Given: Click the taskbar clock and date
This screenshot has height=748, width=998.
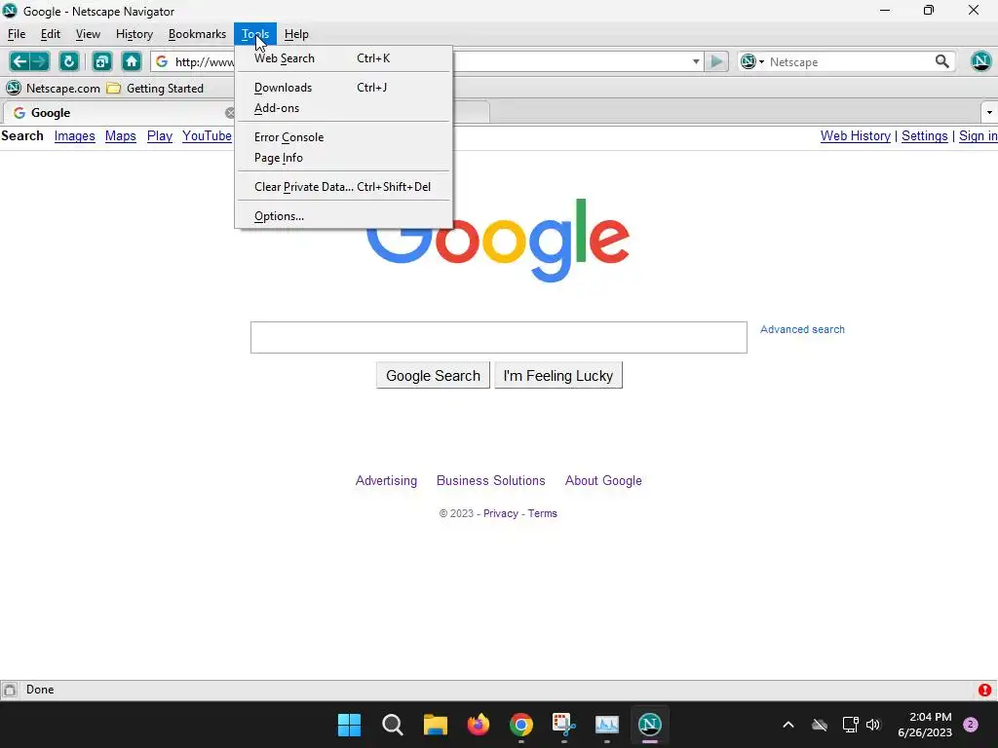Looking at the screenshot, I should (x=925, y=725).
